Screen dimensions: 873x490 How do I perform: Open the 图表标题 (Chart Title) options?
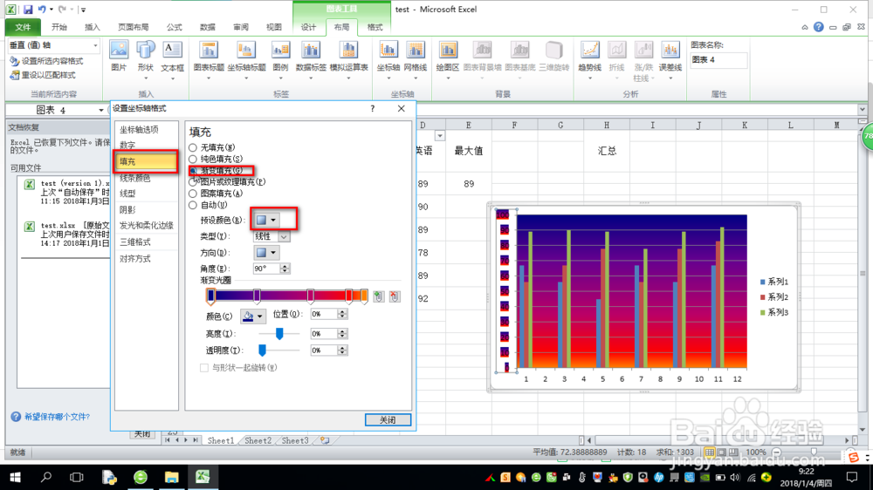[x=209, y=60]
